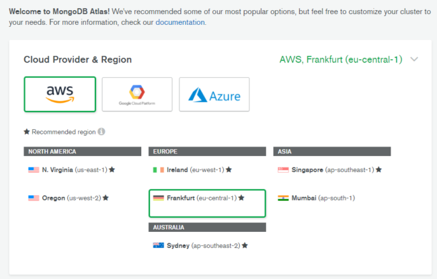The image size is (437, 279).
Task: Click the Singapore flag icon
Action: pos(283,169)
